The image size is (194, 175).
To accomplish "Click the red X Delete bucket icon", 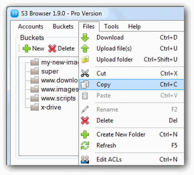I will coord(52,48).
